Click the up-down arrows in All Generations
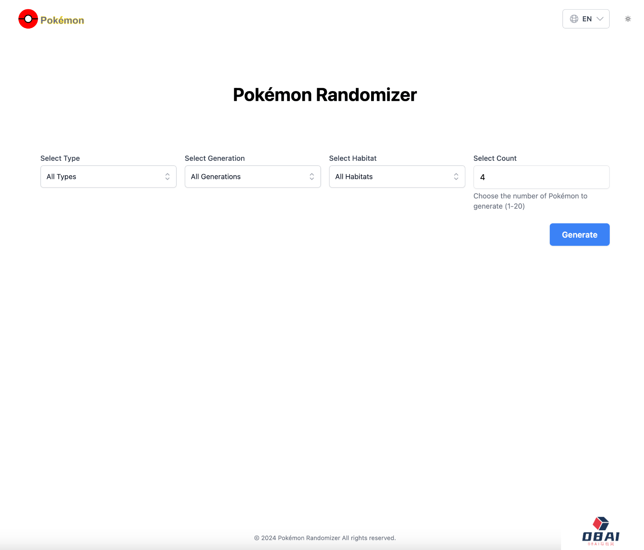644x550 pixels. coord(312,176)
